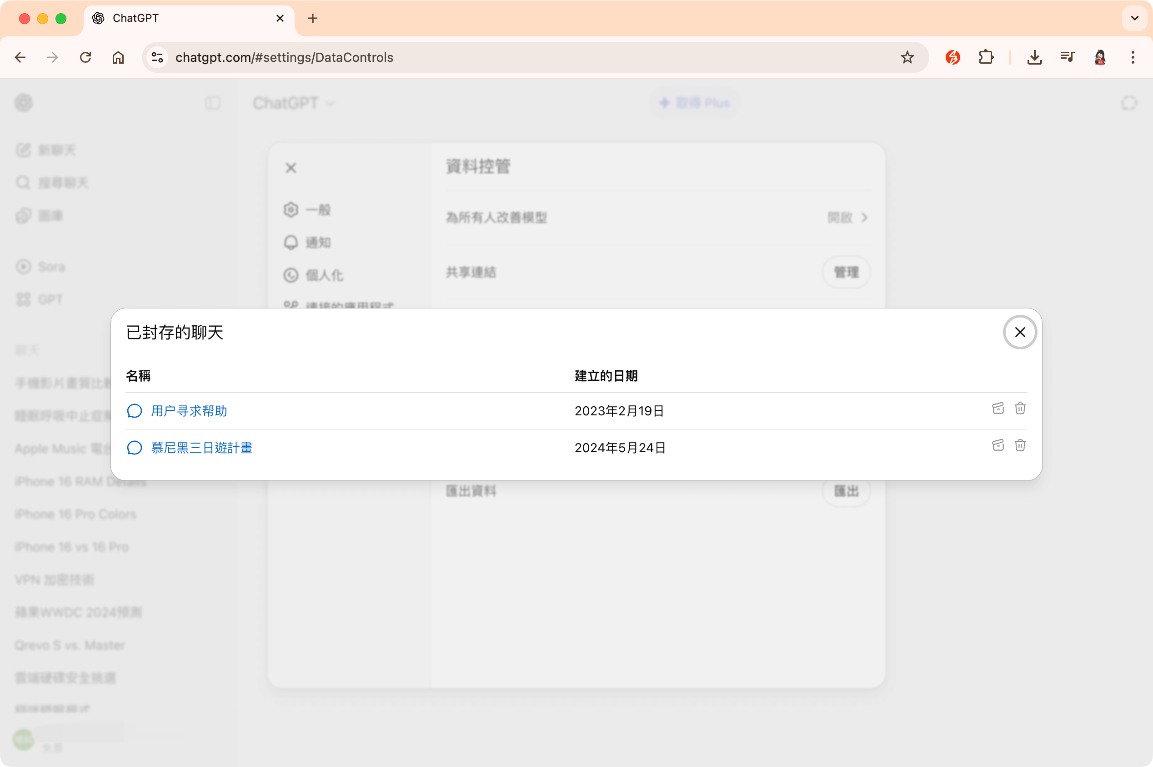
Task: Open the downloads panel
Action: click(x=1034, y=57)
